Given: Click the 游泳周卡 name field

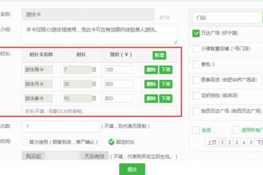Looking at the screenshot, I should (39, 70).
